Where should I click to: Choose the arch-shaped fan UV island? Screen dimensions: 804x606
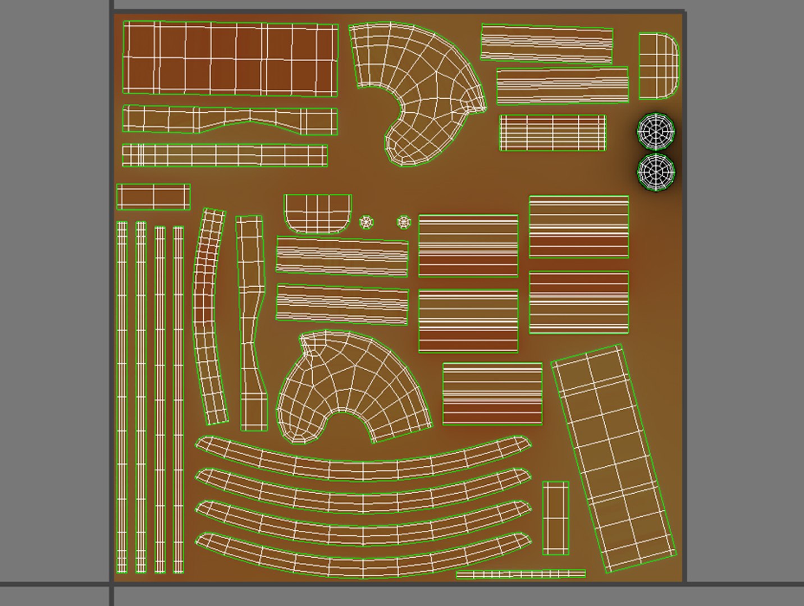354,387
